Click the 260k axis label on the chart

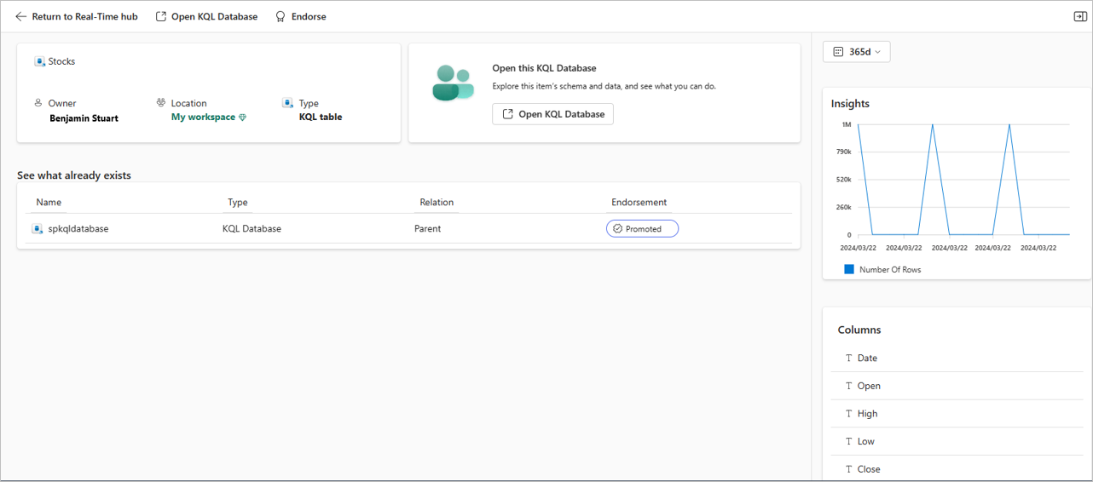pos(844,207)
